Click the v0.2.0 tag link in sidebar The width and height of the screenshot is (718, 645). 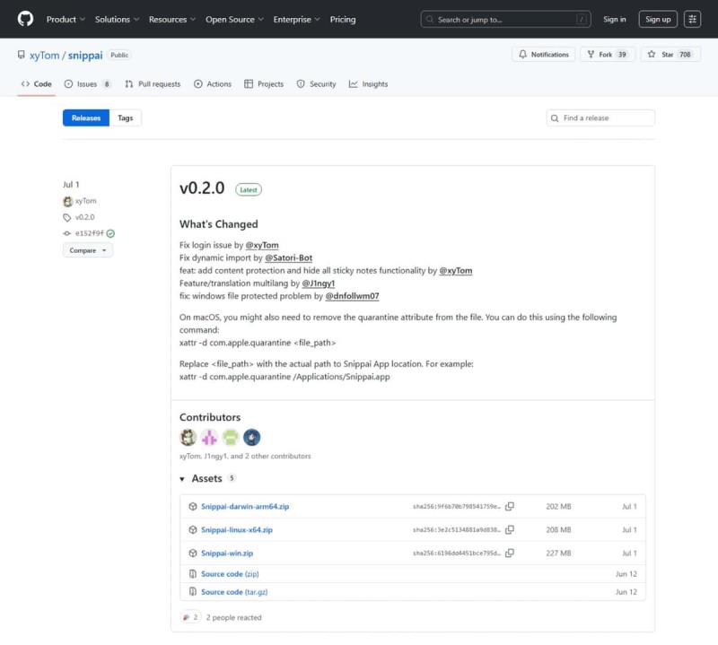(x=84, y=217)
